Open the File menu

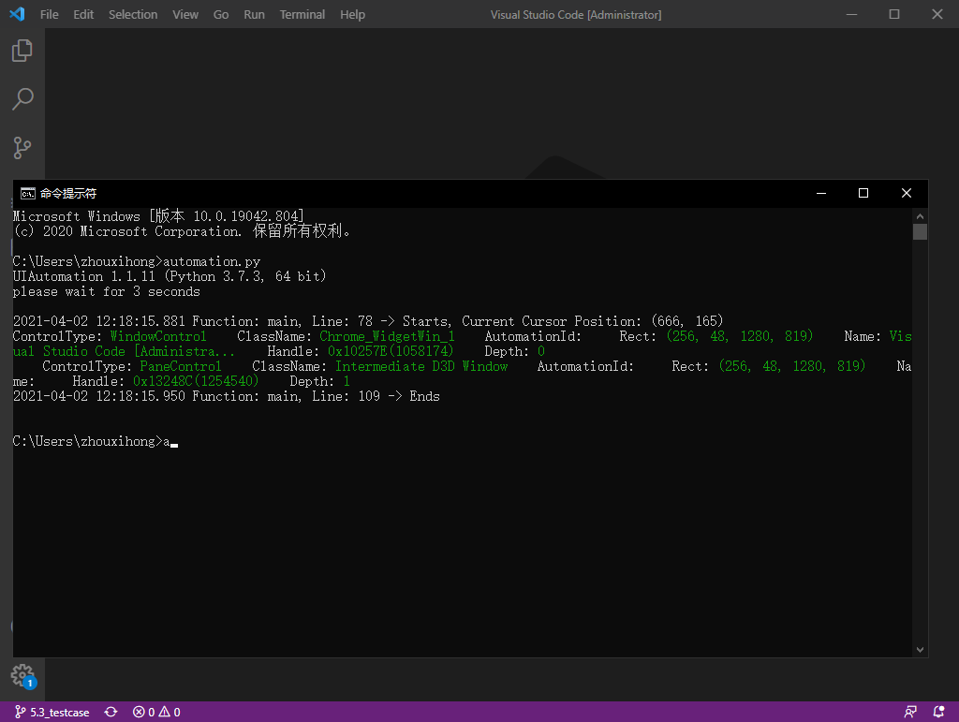[49, 14]
